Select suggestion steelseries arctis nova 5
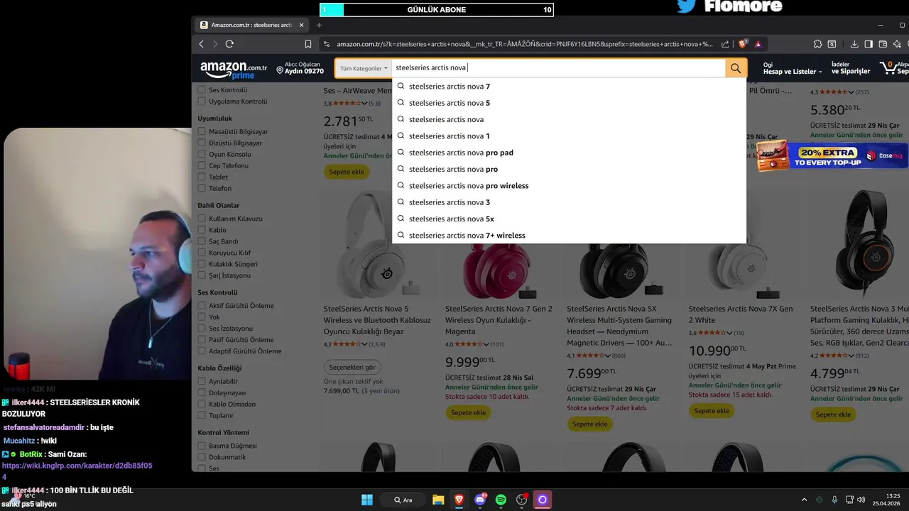This screenshot has height=511, width=909. tap(569, 103)
